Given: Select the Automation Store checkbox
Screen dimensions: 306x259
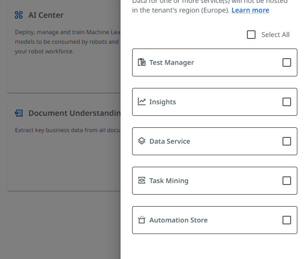Looking at the screenshot, I should [x=287, y=220].
